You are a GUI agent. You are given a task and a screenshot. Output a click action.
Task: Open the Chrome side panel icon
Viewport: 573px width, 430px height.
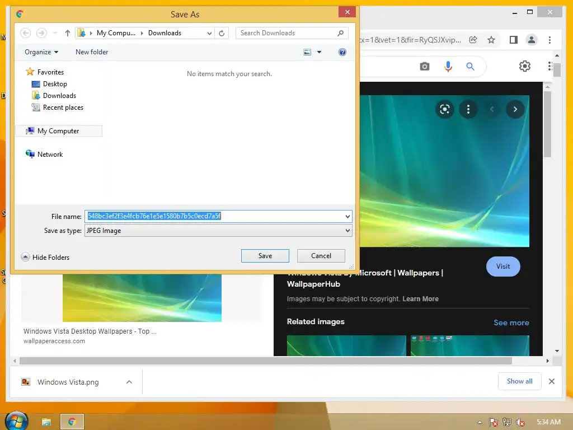(x=514, y=40)
